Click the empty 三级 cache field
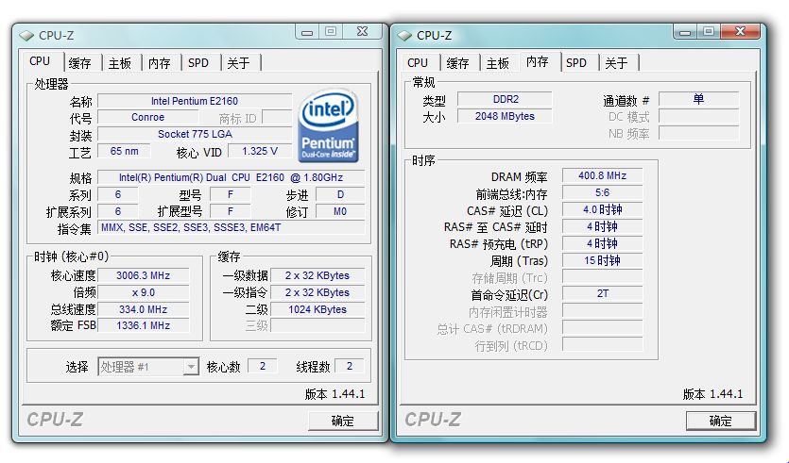 (x=317, y=325)
